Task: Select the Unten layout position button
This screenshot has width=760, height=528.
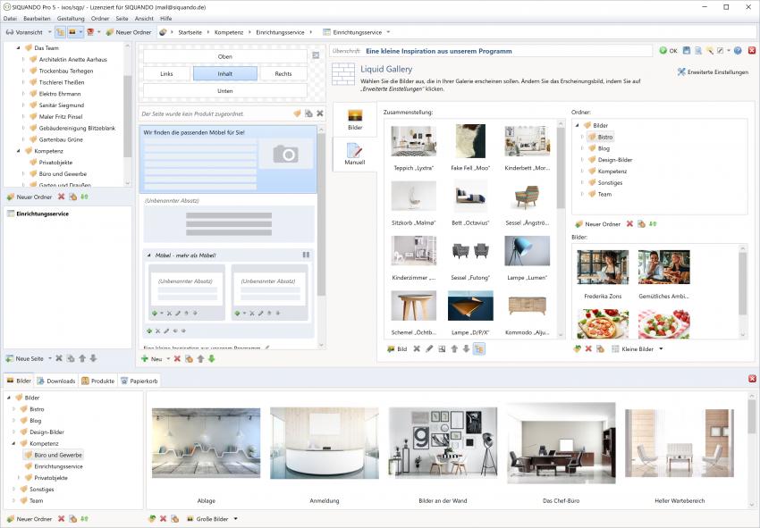Action: 224,90
